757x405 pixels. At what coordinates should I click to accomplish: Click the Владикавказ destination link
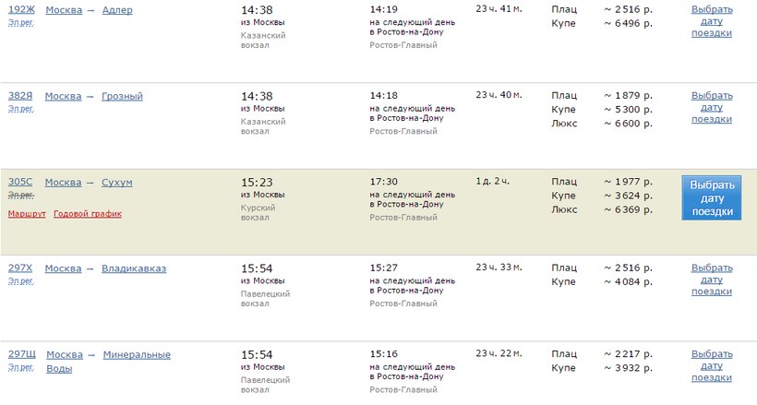pyautogui.click(x=134, y=268)
